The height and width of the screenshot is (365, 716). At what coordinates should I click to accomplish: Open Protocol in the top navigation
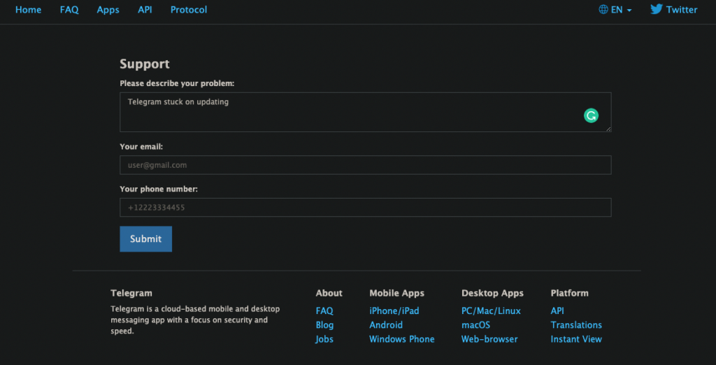189,10
